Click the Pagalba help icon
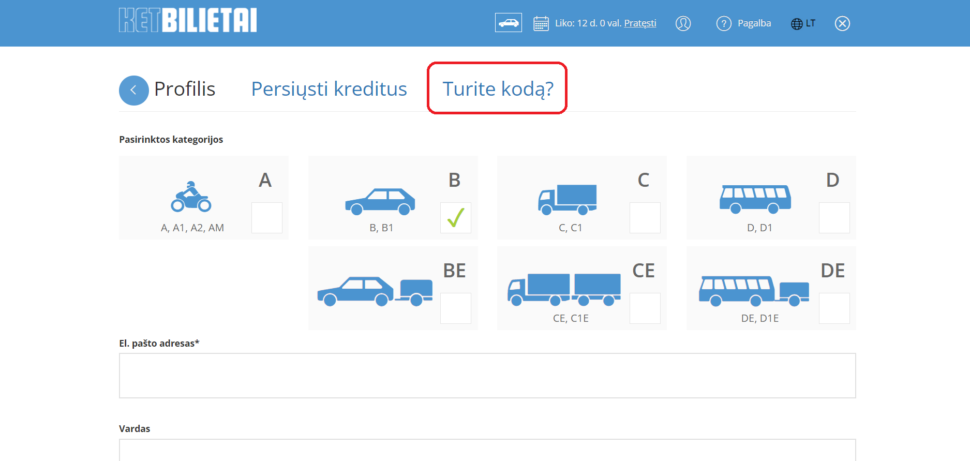Screen dimensions: 970x461 pyautogui.click(x=723, y=23)
